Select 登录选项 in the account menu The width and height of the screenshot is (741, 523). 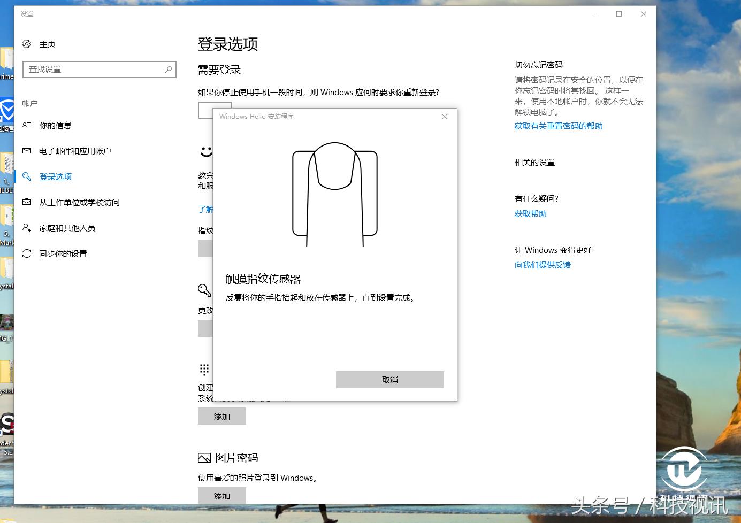click(55, 176)
